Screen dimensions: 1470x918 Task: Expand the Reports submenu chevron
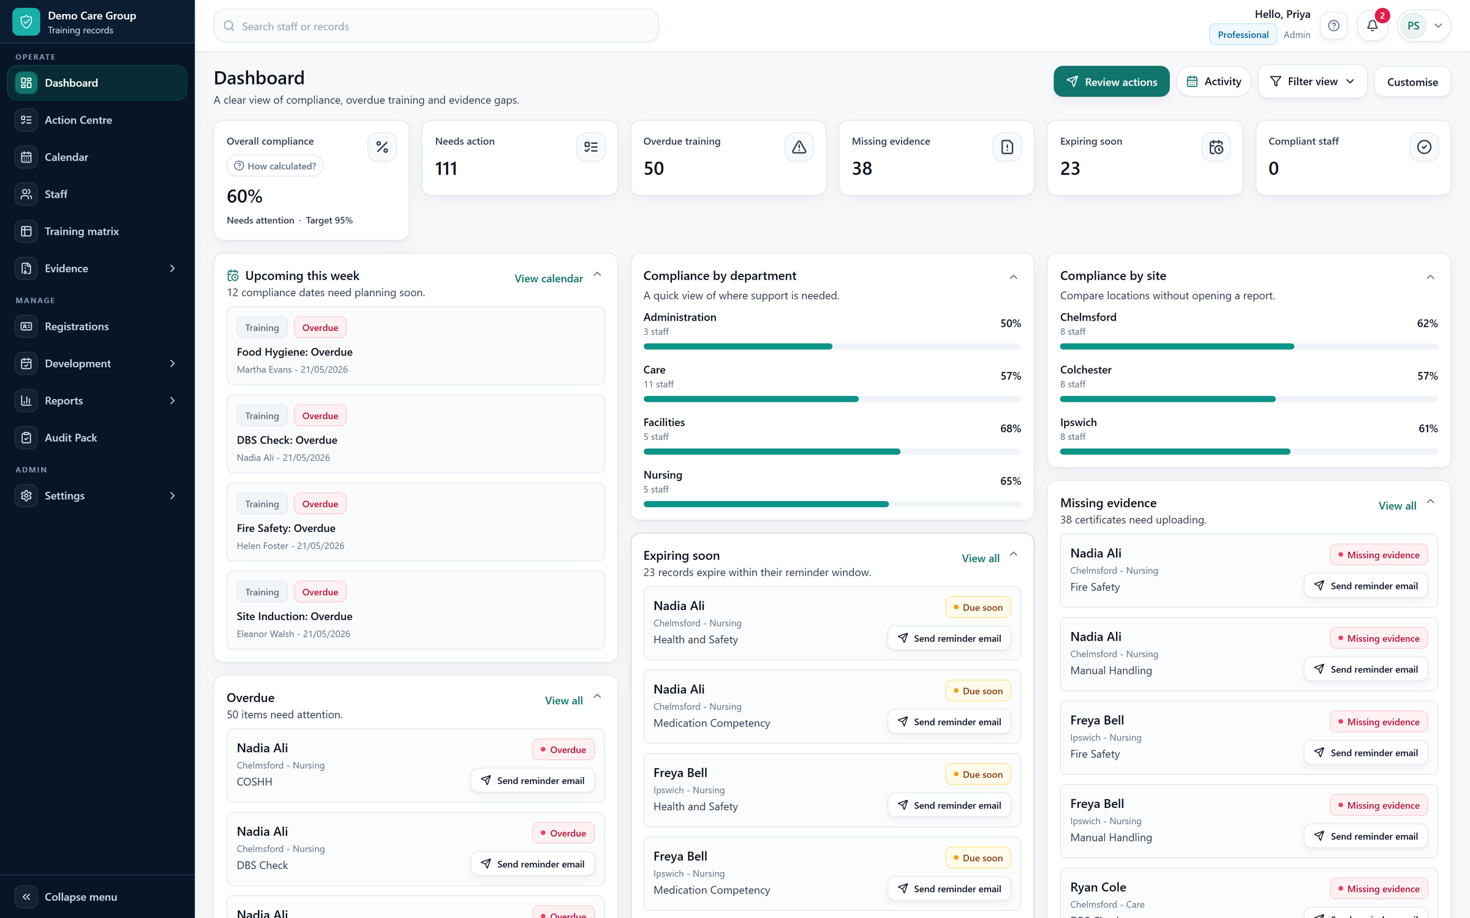coord(172,400)
